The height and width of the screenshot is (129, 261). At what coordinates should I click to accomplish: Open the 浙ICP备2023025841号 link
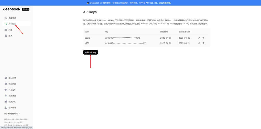point(13,122)
